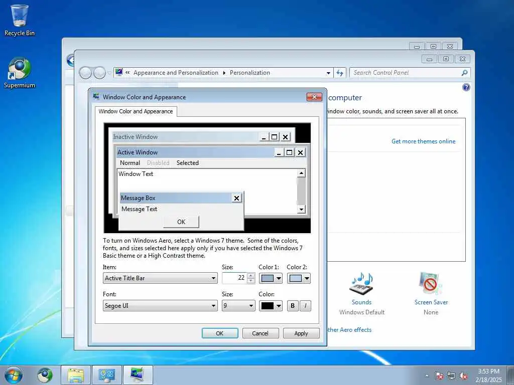Click the preview OK button in Message Box
The width and height of the screenshot is (514, 385).
pos(181,222)
